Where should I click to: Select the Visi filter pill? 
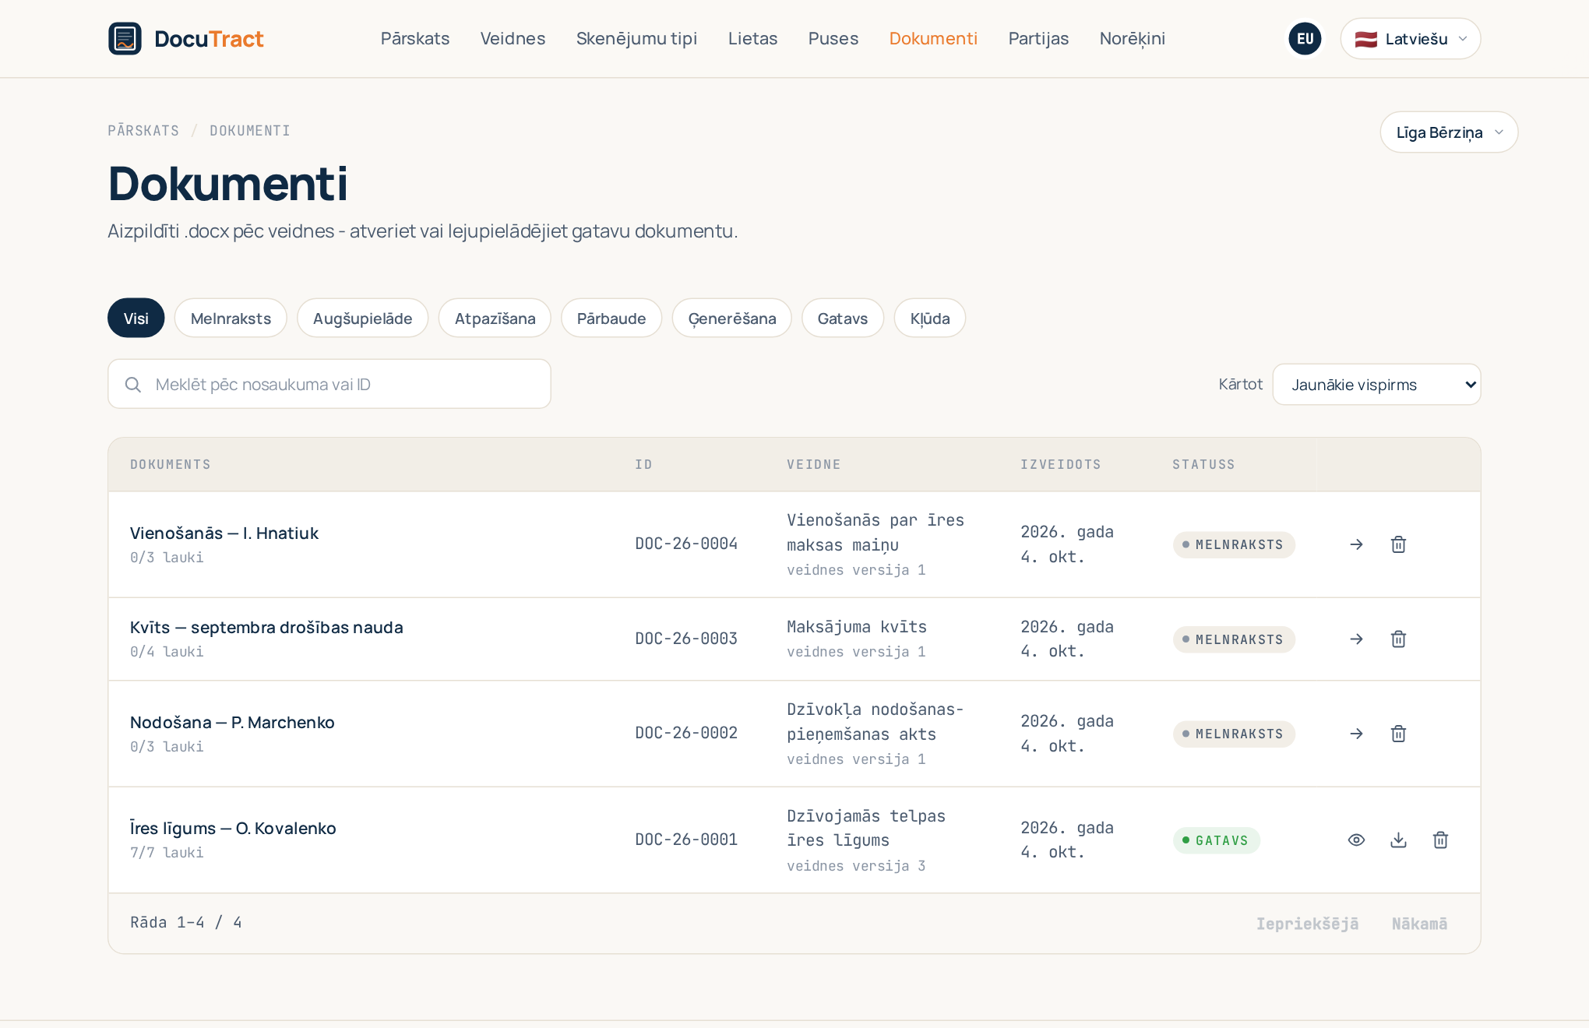(x=136, y=318)
